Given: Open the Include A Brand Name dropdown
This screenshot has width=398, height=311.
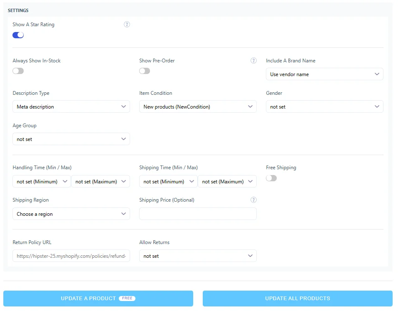Looking at the screenshot, I should coord(324,74).
